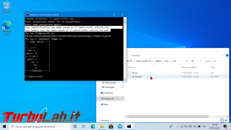Open the Mail app on the taskbar
This screenshot has height=130, width=231.
point(120,126)
